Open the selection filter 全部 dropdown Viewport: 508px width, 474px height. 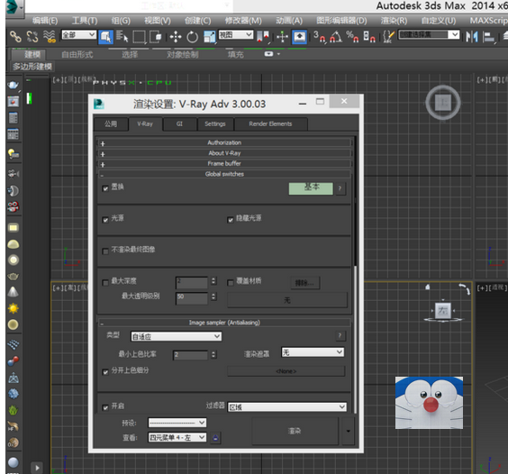[79, 34]
